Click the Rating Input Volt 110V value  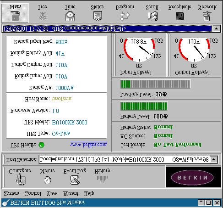pyautogui.click(x=61, y=76)
